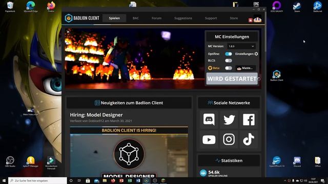Open the MC Version dropdown
The width and height of the screenshot is (328, 184).
(x=241, y=47)
